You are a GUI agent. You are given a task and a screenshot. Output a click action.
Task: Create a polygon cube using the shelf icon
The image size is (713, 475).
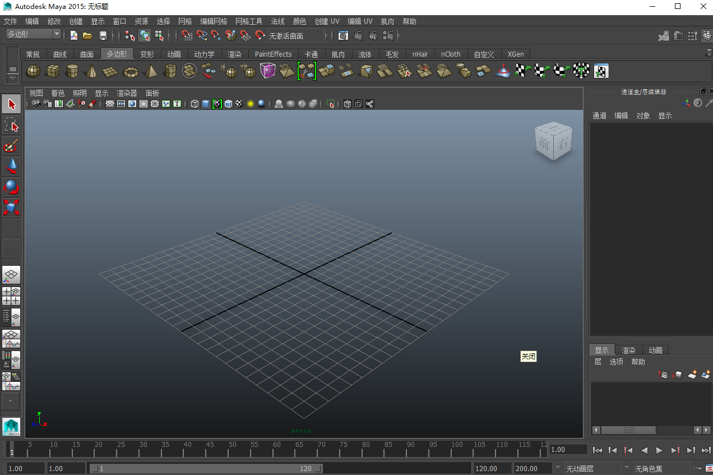(x=52, y=71)
